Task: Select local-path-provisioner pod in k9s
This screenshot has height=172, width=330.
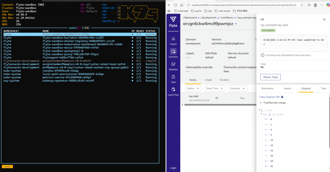Action: click(x=80, y=74)
